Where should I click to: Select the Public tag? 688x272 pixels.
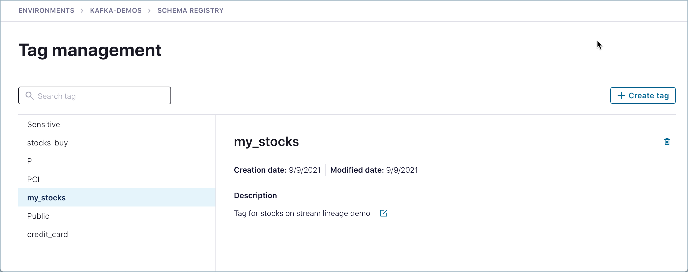(x=38, y=216)
